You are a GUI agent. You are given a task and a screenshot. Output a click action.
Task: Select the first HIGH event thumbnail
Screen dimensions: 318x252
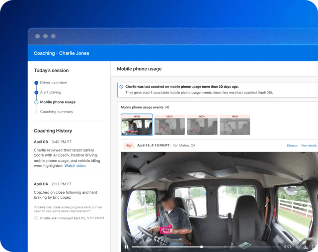137,125
